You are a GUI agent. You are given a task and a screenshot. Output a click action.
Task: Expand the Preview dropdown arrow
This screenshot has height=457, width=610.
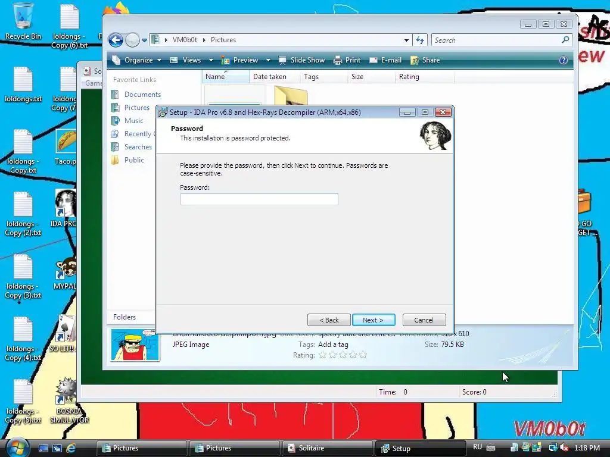click(x=268, y=60)
